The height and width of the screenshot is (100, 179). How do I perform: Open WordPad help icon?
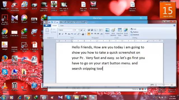pyautogui.click(x=174, y=26)
